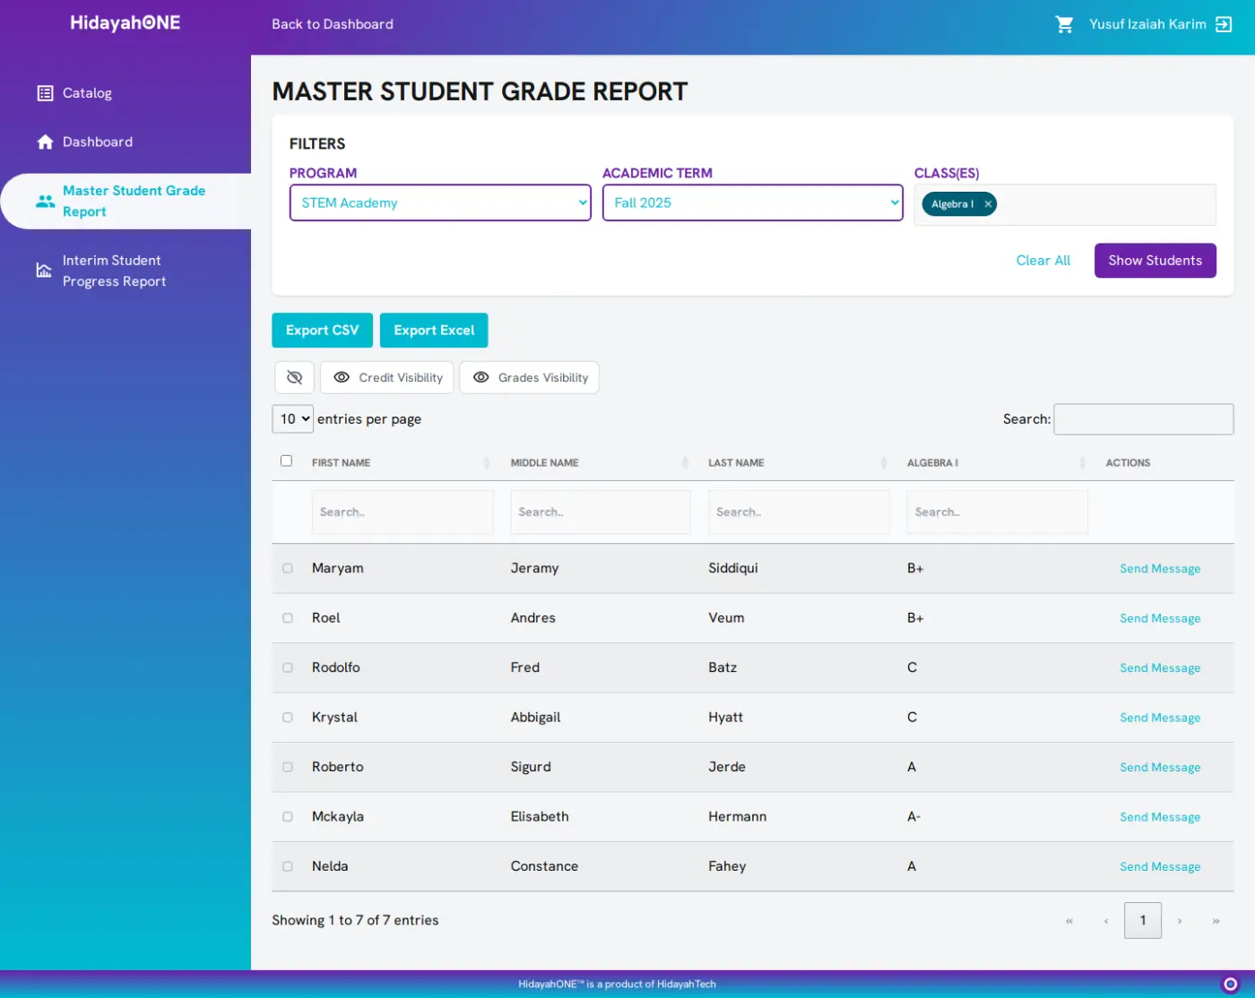Open the Academic Term dropdown showing Fall 2025

coord(752,202)
